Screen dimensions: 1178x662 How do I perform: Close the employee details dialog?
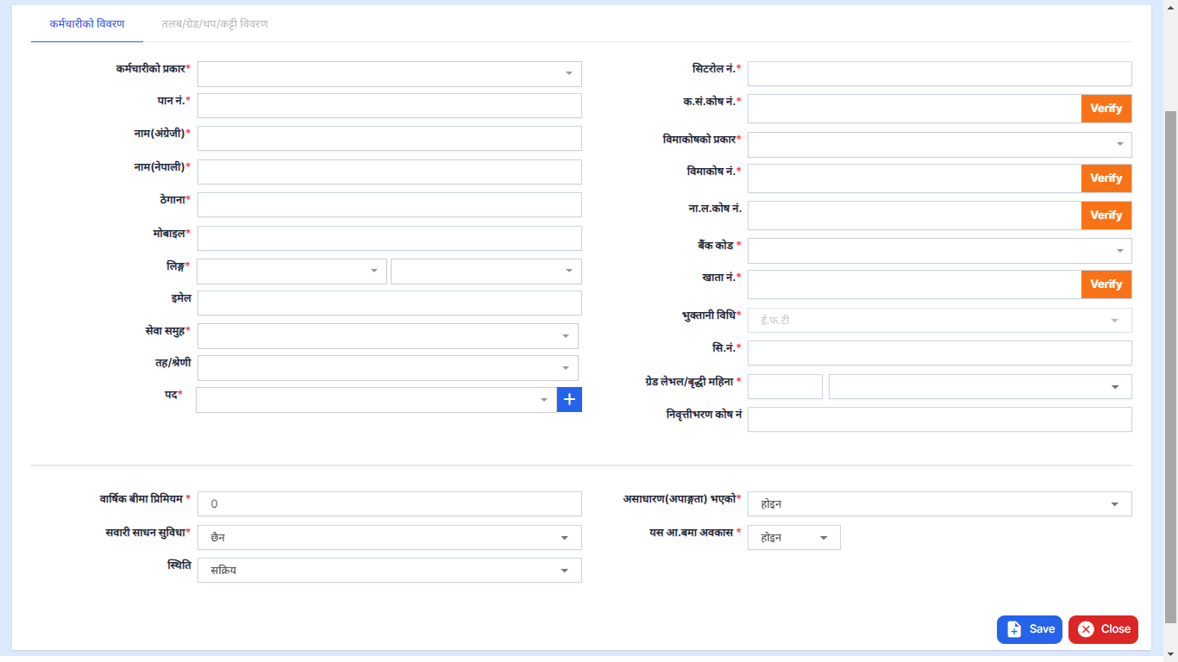click(x=1103, y=629)
